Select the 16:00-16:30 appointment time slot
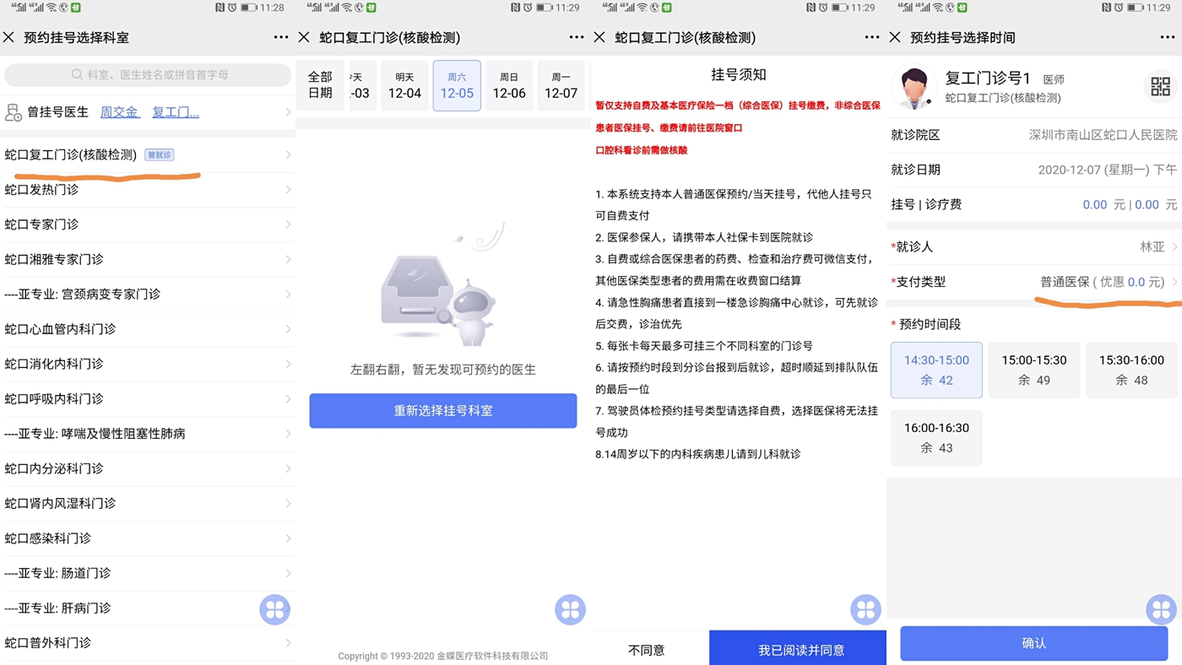The width and height of the screenshot is (1182, 665). click(x=936, y=437)
